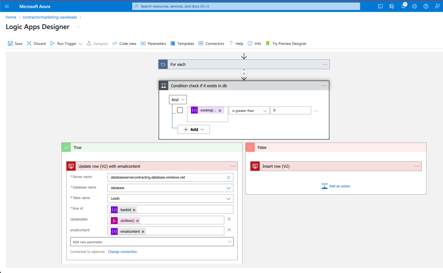Expand the Run Trigger dropdown chevron

click(x=81, y=44)
